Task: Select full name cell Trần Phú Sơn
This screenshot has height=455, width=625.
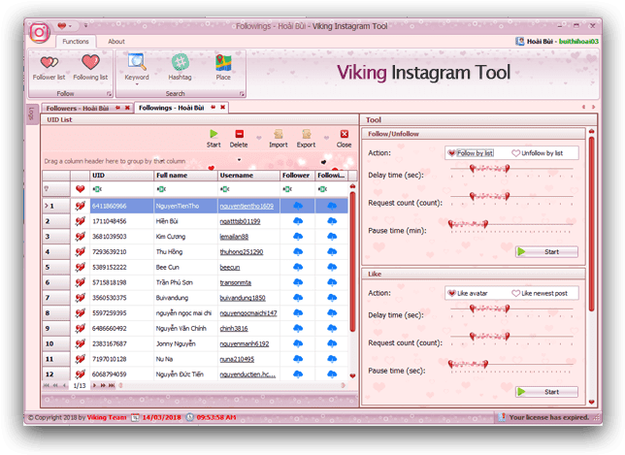Action: coord(185,282)
